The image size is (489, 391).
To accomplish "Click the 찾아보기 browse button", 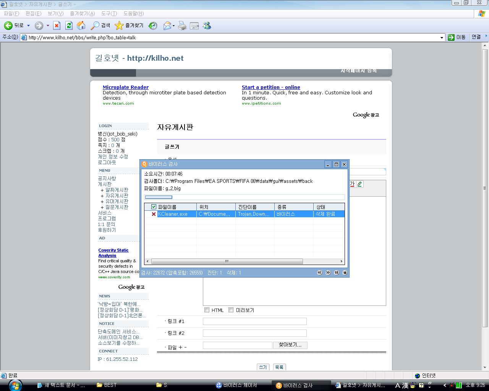I will 290,345.
